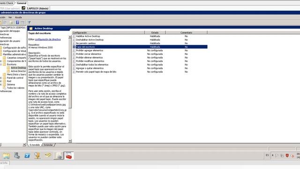
Task: Click the policy icon for Habilitar Active Desktop
Action: pyautogui.click(x=74, y=36)
